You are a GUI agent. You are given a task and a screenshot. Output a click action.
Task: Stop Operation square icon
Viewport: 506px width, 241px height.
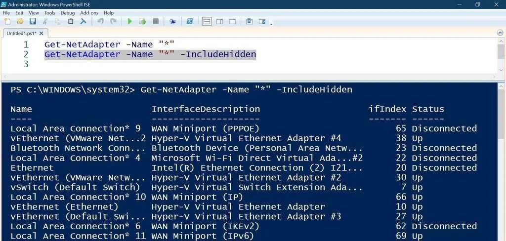156,22
